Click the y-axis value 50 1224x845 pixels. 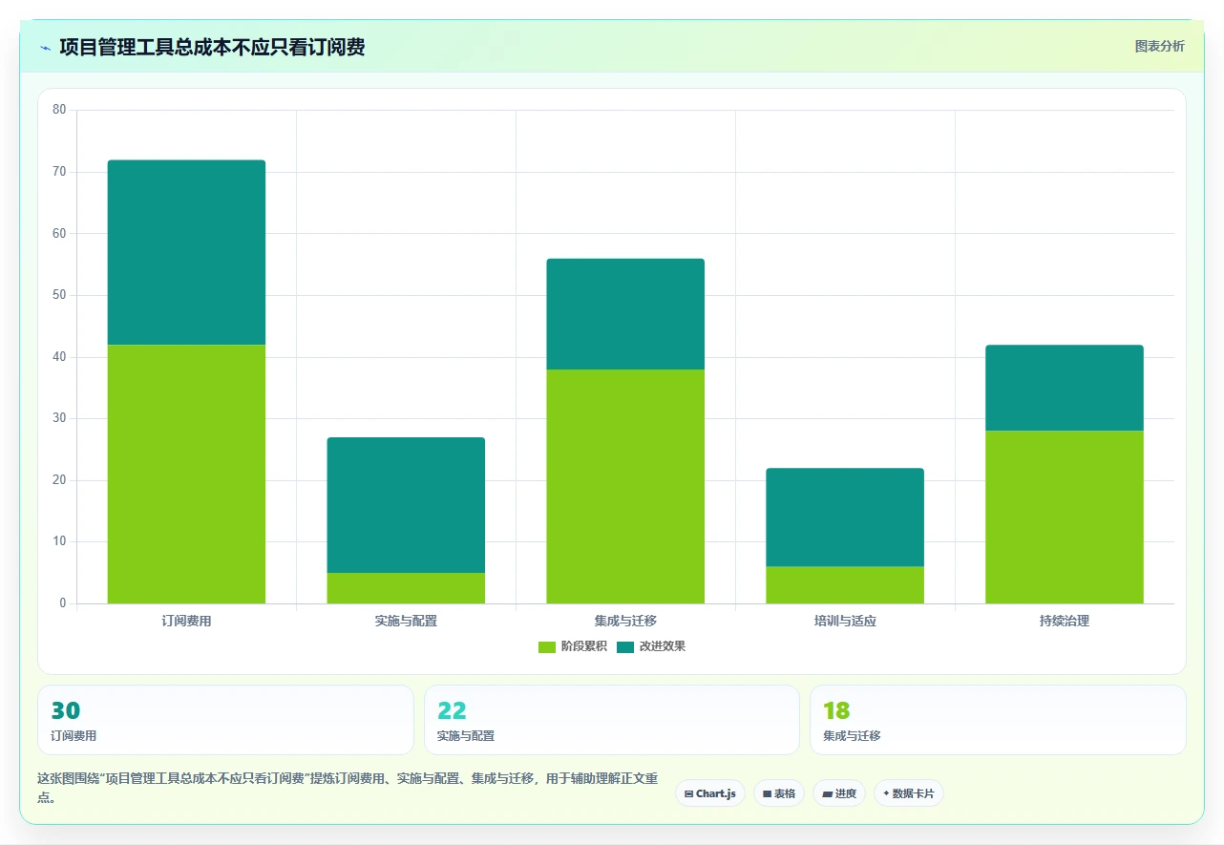59,295
